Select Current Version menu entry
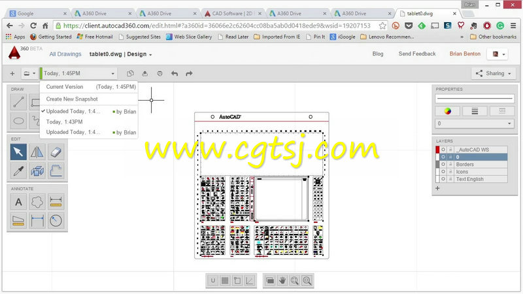523x294 pixels. coord(89,87)
